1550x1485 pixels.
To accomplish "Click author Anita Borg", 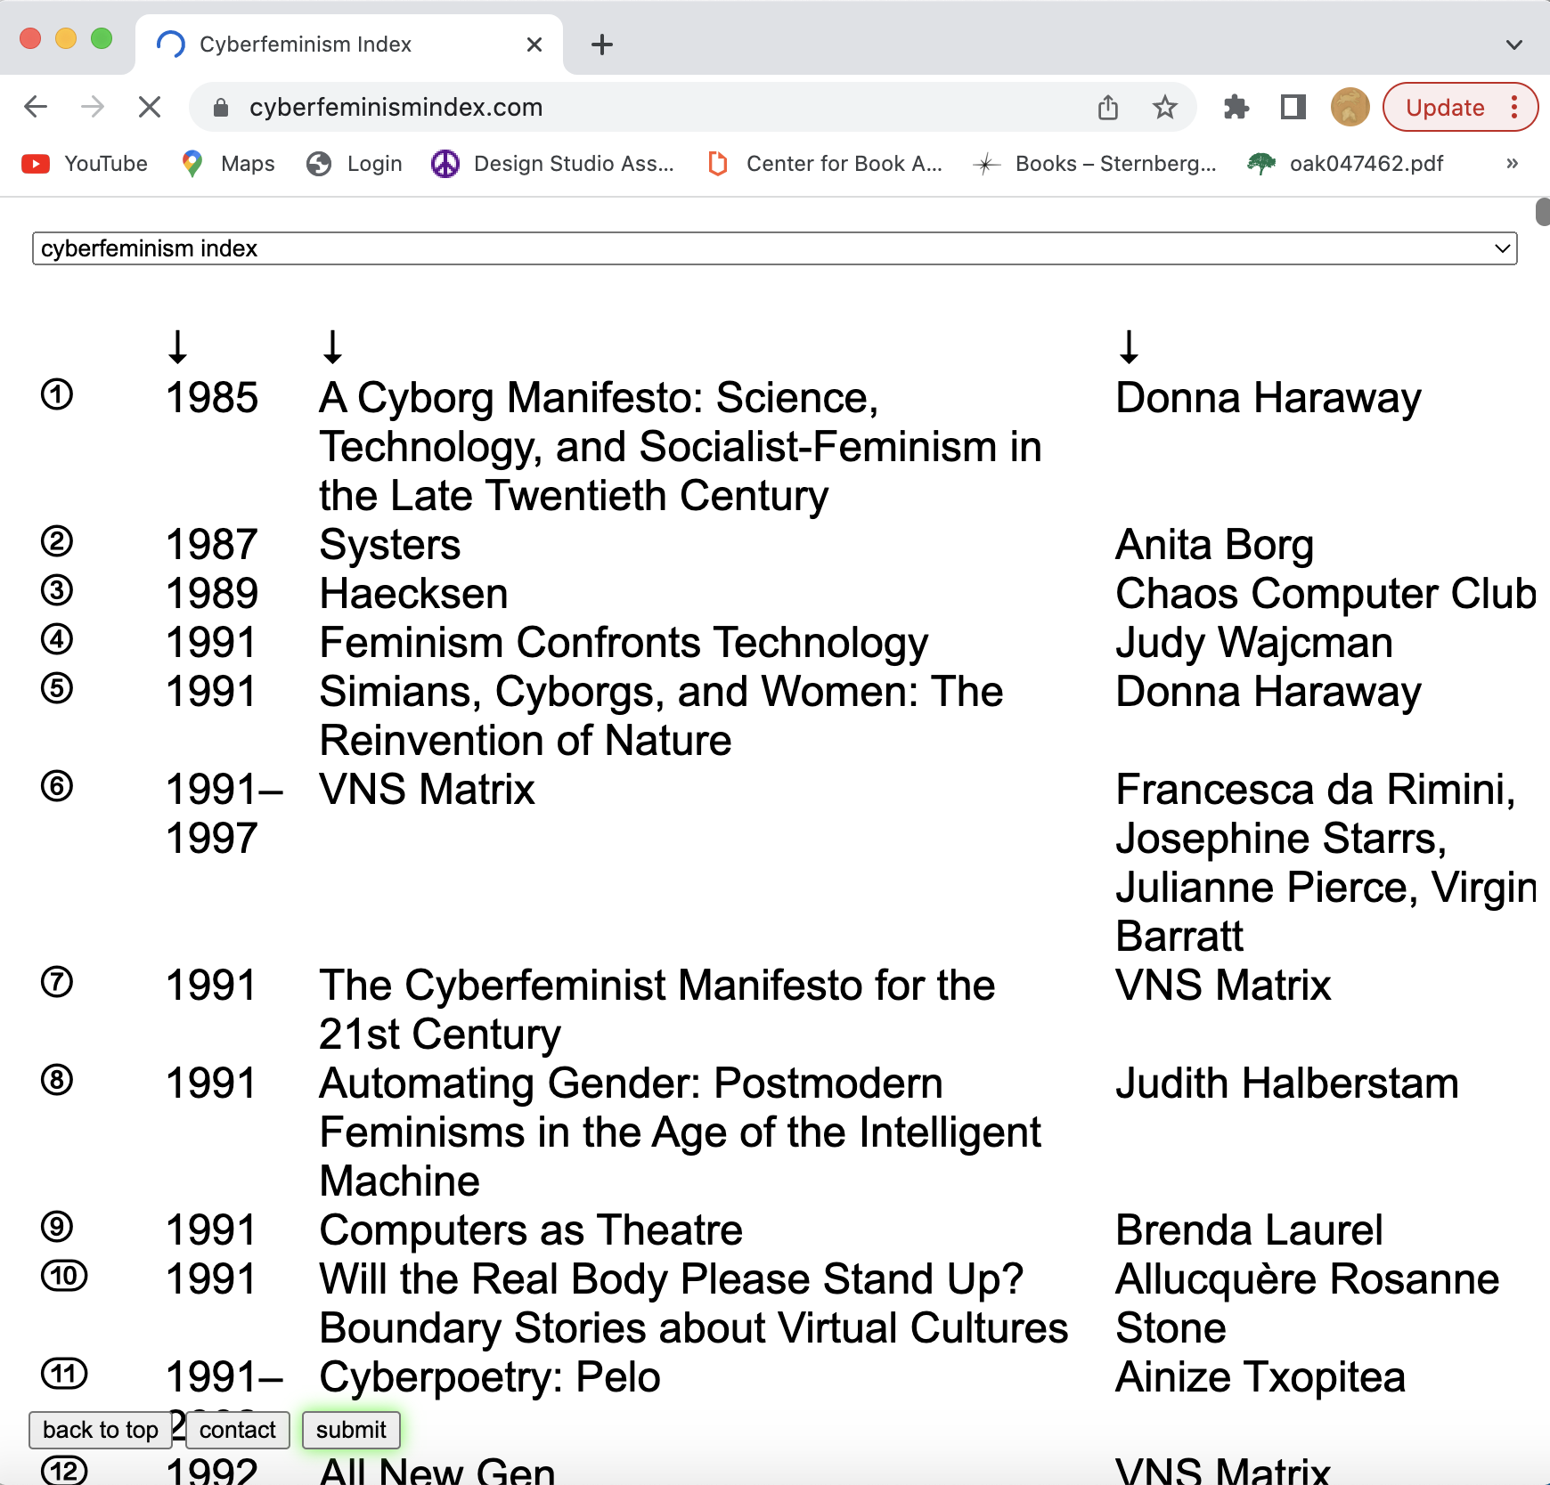I will [x=1215, y=545].
